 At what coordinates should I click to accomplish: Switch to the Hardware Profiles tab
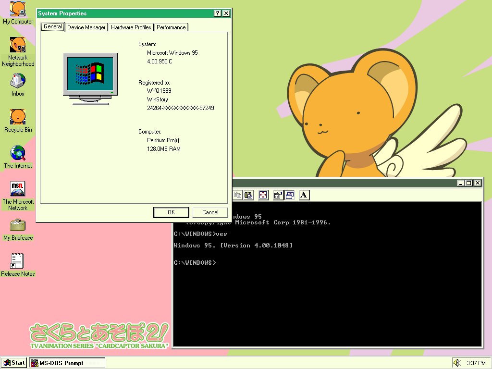[x=131, y=27]
